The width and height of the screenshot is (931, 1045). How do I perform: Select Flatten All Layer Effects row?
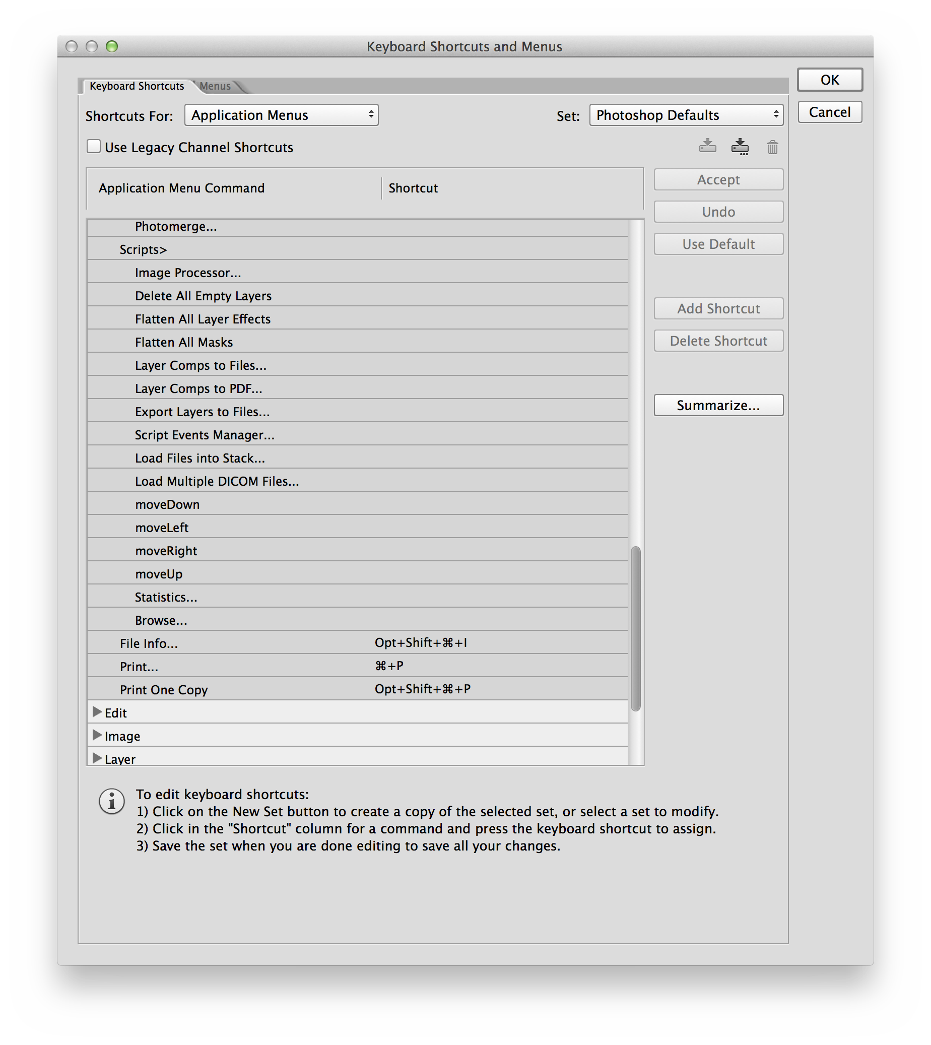(358, 318)
